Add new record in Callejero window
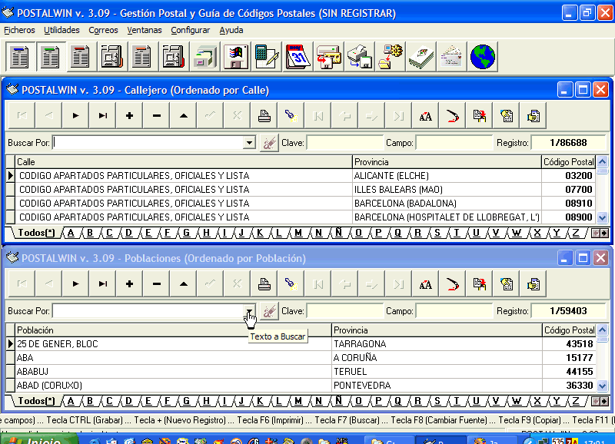The width and height of the screenshot is (615, 444). point(129,115)
